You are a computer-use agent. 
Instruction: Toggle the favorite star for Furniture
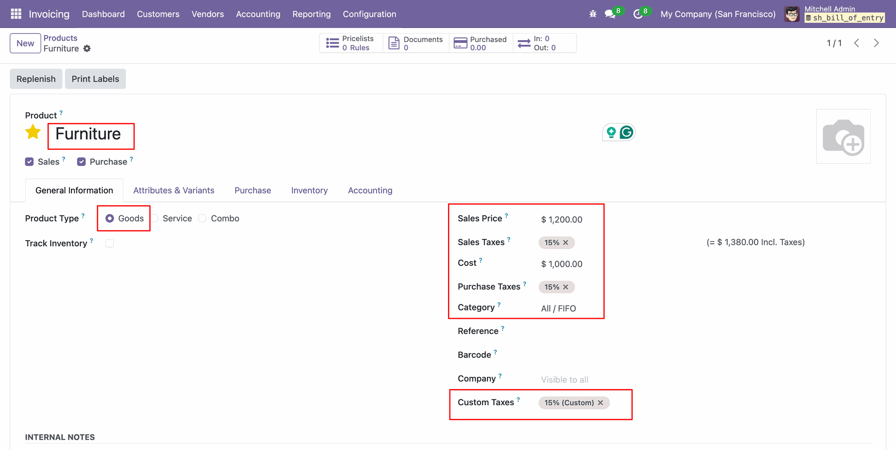(33, 132)
